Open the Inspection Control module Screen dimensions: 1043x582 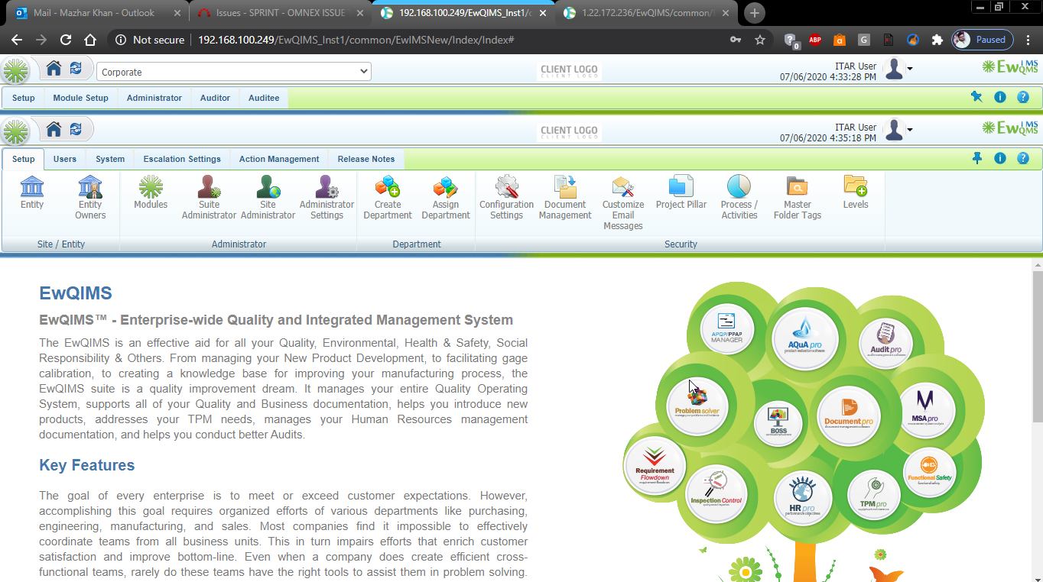pos(716,493)
